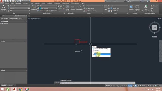The image size is (162, 91).
Task: Select the Revision Cloud tool
Action: tap(137, 8)
